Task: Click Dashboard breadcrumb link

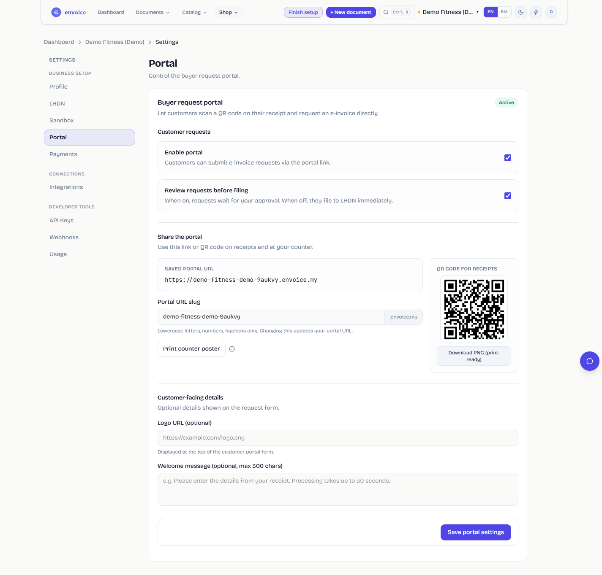Action: (x=59, y=42)
